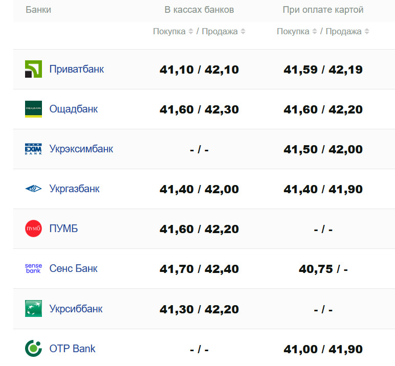Click the Укргазбанк logo icon
The height and width of the screenshot is (366, 395).
pyautogui.click(x=33, y=189)
